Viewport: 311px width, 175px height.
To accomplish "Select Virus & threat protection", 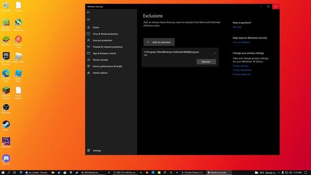I will coord(105,34).
